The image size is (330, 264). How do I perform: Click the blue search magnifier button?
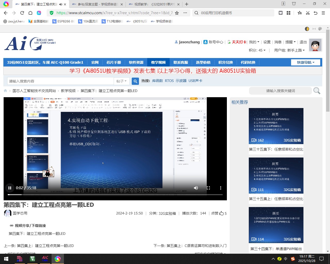pos(135,81)
